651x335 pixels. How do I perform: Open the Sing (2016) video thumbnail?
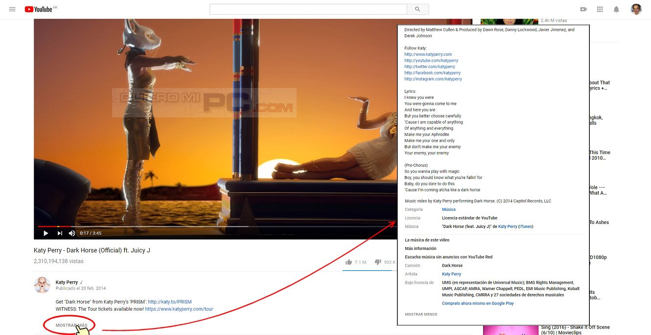pyautogui.click(x=510, y=330)
